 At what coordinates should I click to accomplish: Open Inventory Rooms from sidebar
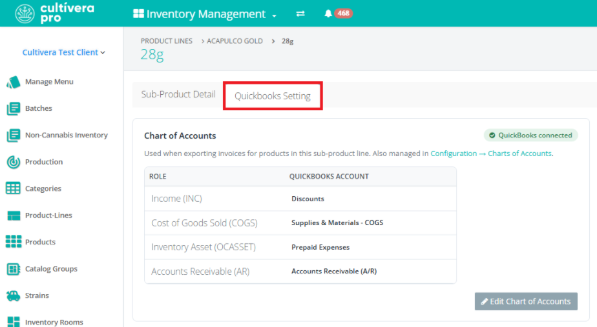[54, 322]
